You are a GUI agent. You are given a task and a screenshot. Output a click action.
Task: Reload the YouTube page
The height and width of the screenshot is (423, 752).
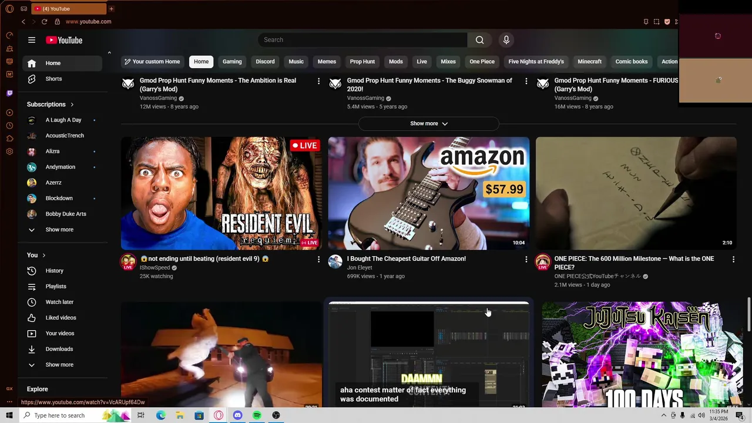tap(44, 22)
